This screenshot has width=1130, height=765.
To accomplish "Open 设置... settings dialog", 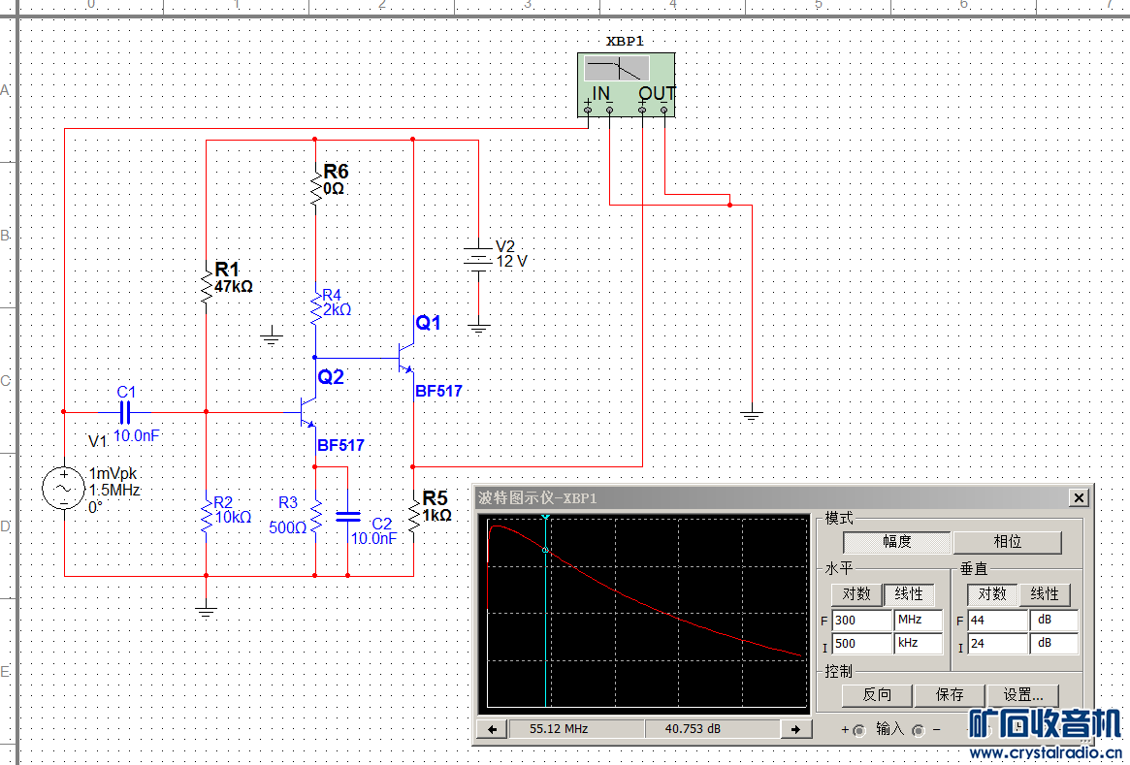I will click(1023, 695).
